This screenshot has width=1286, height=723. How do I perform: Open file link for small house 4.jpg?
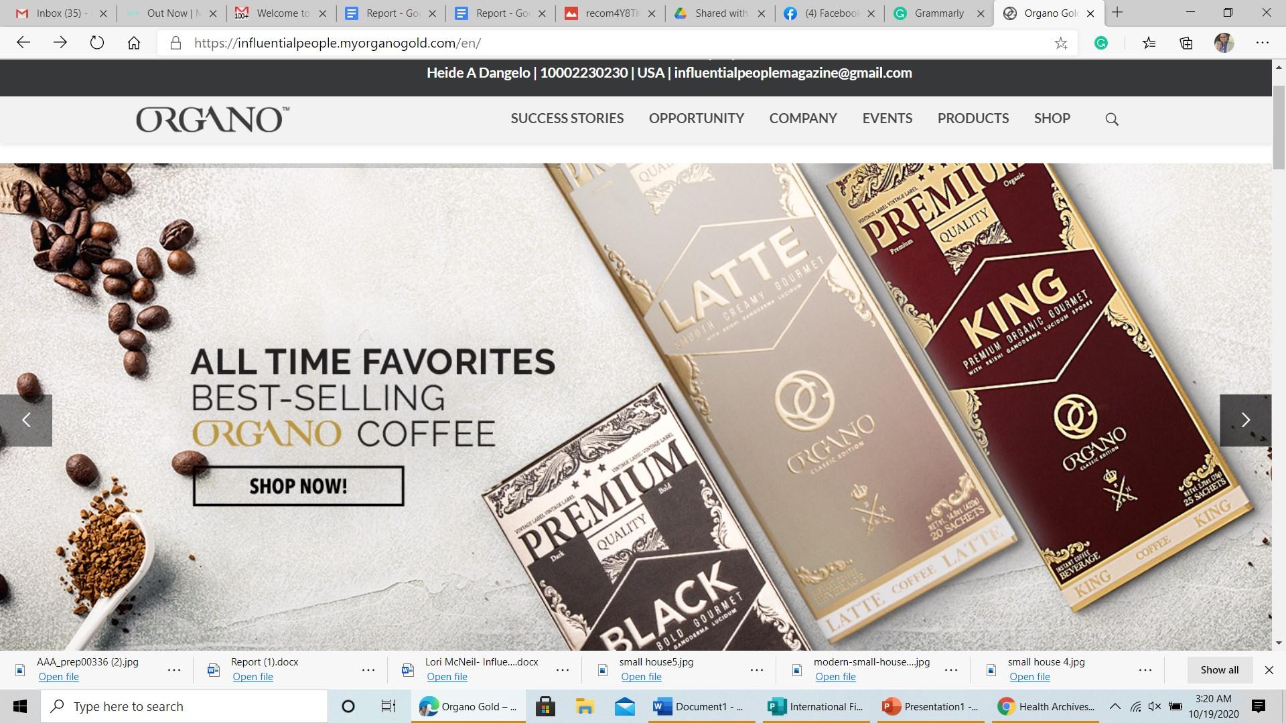pyautogui.click(x=1029, y=677)
